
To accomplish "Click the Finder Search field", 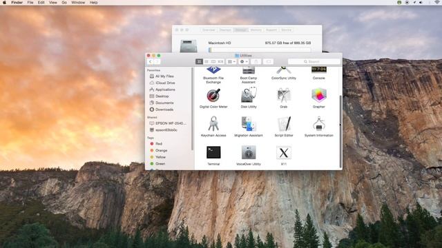I will (314, 61).
